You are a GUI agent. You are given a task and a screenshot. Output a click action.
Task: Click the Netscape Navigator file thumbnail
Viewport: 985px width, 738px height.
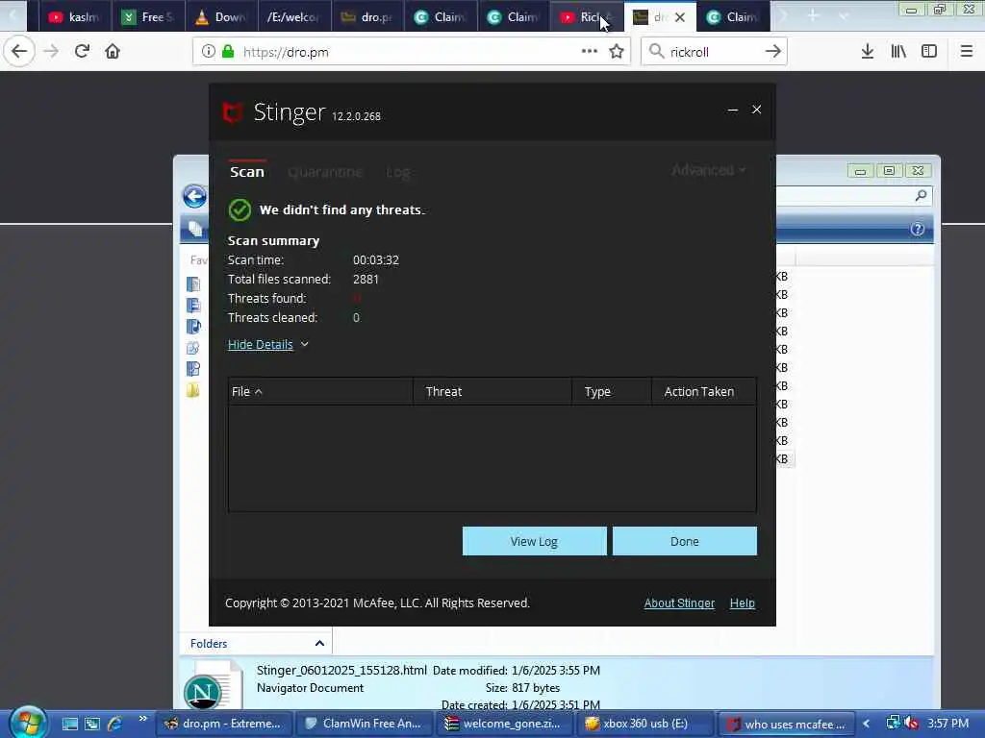pos(213,685)
